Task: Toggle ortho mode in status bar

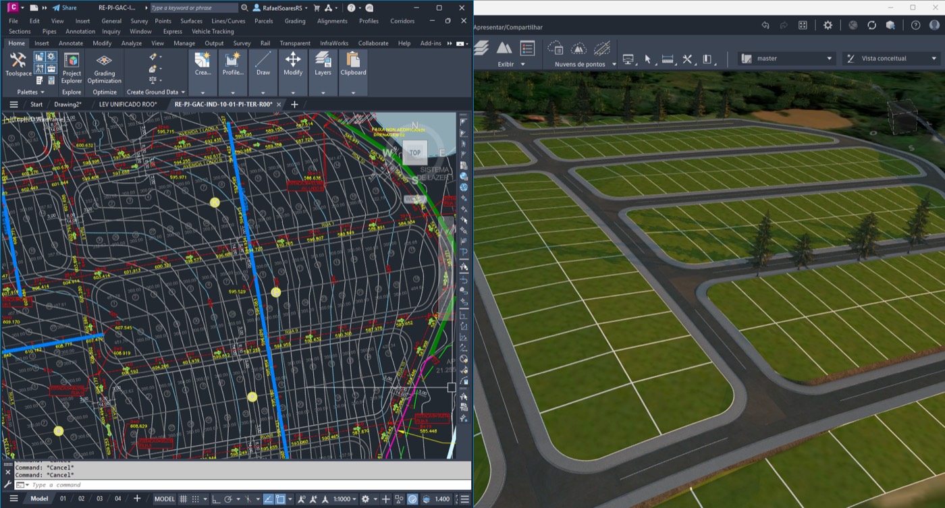Action: [x=216, y=499]
